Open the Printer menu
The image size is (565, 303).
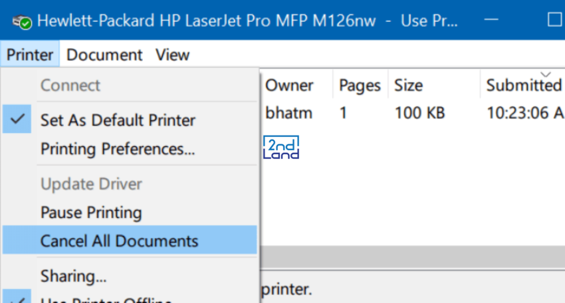pos(30,54)
